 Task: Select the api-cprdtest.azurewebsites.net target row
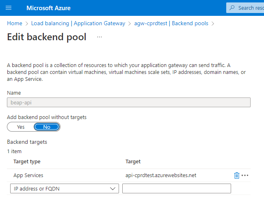(x=161, y=175)
